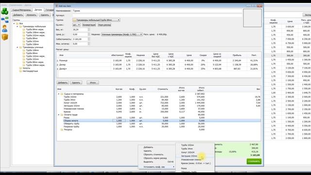Select Упаковочная пленка row in components table
This screenshot has width=311, height=175.
click(159, 109)
